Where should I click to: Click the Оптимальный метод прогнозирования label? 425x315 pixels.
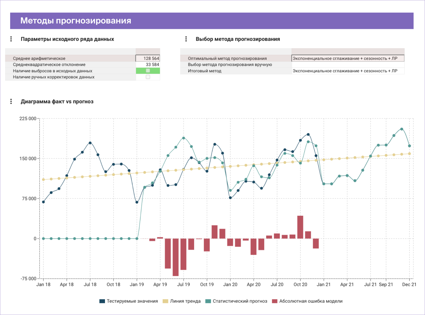click(227, 58)
